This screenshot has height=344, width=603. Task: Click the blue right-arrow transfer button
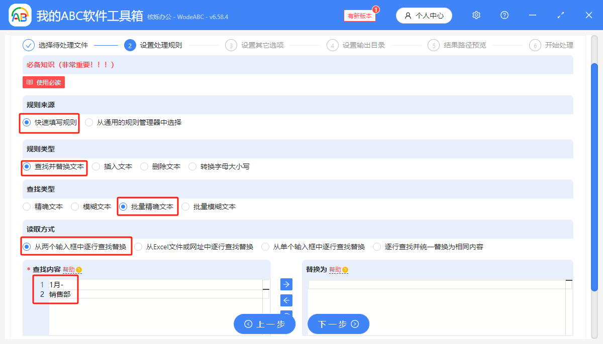point(286,284)
